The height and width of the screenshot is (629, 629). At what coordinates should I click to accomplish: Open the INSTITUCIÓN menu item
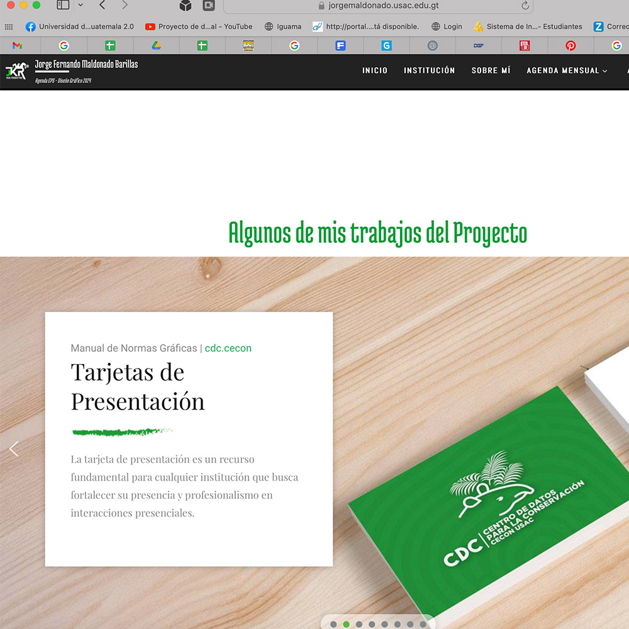point(429,70)
